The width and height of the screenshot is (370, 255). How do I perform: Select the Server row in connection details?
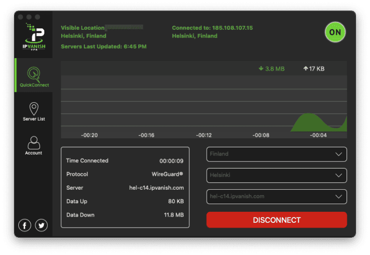[x=125, y=188]
